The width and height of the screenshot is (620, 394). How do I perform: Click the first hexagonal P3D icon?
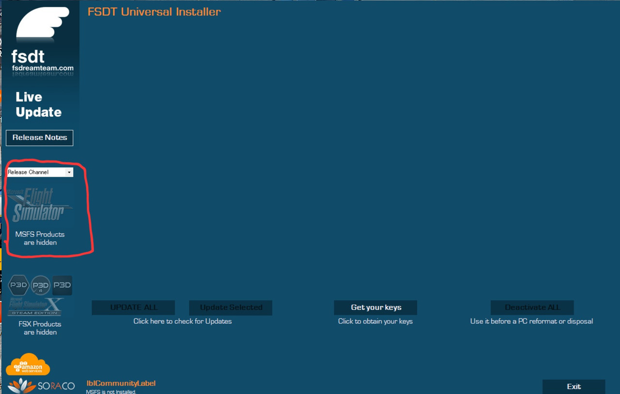pos(19,285)
